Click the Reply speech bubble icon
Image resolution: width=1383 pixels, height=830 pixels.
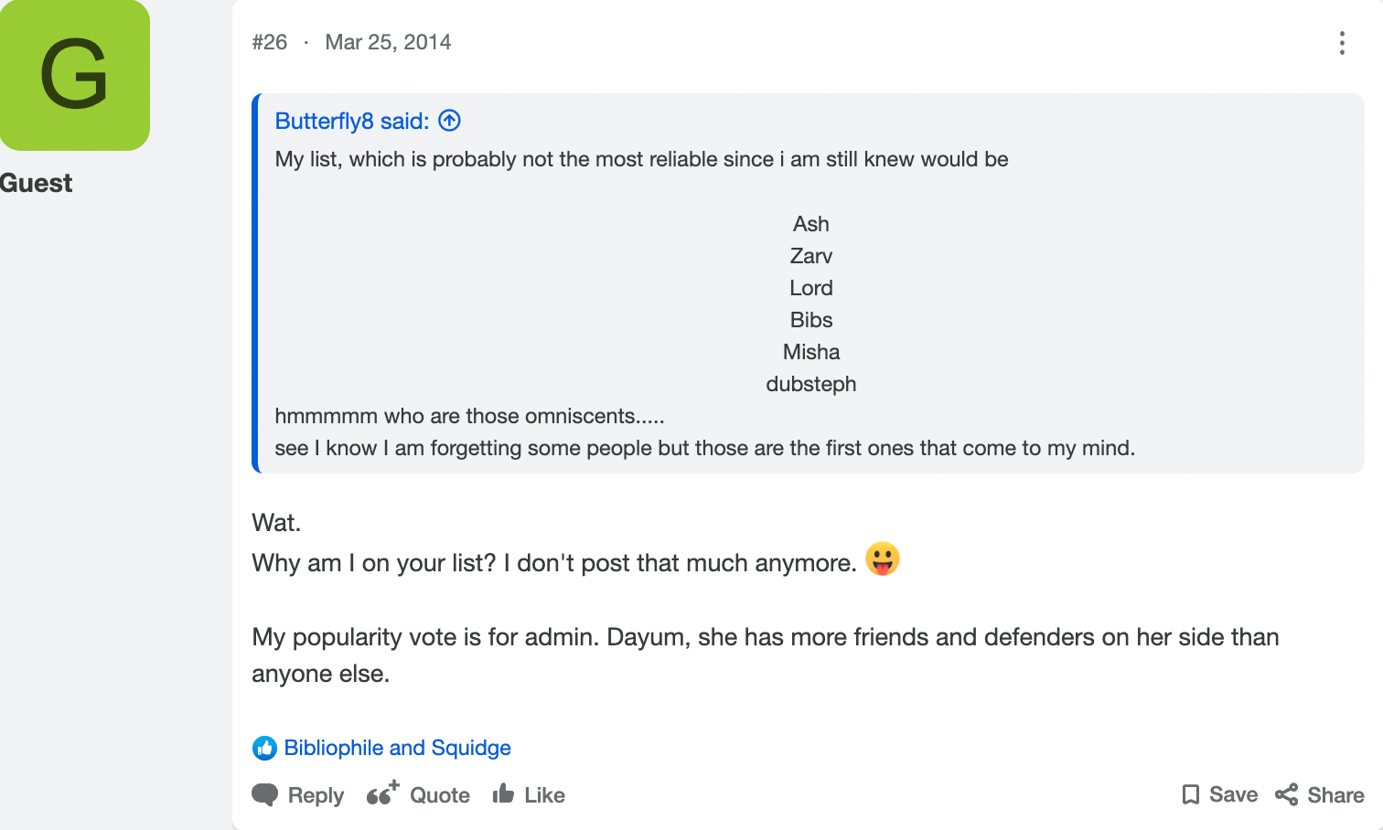(265, 794)
